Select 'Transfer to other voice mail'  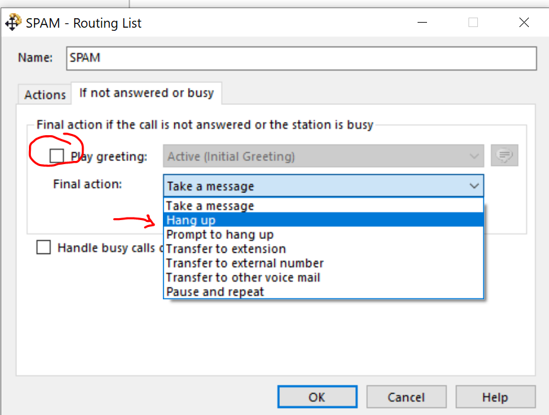(x=243, y=277)
